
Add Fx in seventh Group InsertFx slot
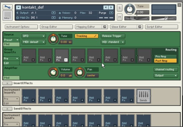pyautogui.click(x=128, y=56)
